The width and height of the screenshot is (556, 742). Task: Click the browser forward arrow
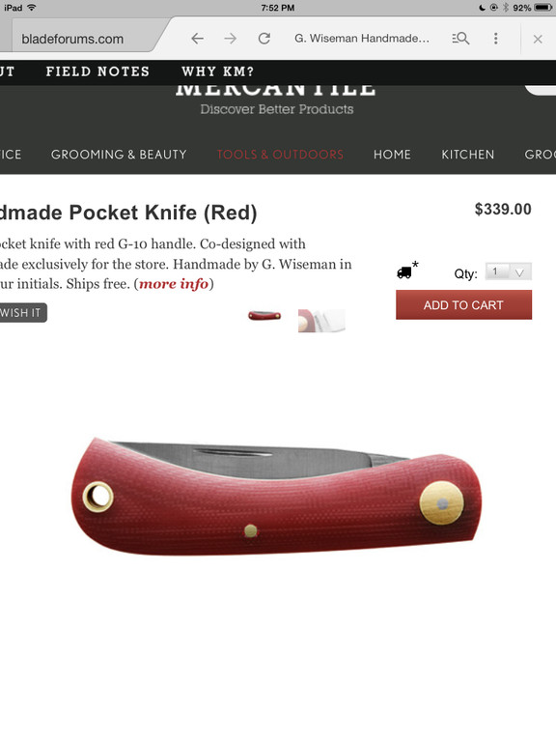pos(231,39)
